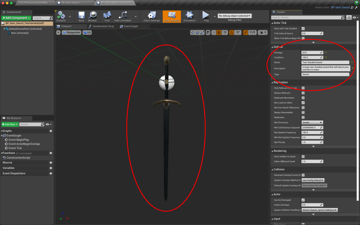The image size is (360, 225).
Task: Click the Find binoculars icon
Action: (107, 15)
